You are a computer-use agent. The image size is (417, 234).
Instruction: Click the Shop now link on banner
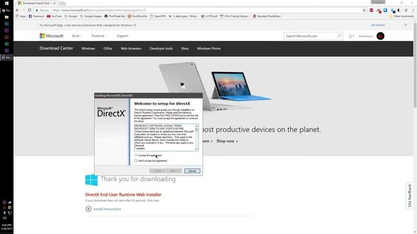227,141
